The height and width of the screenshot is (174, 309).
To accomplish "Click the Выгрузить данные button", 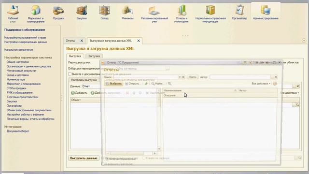I will tap(84, 158).
